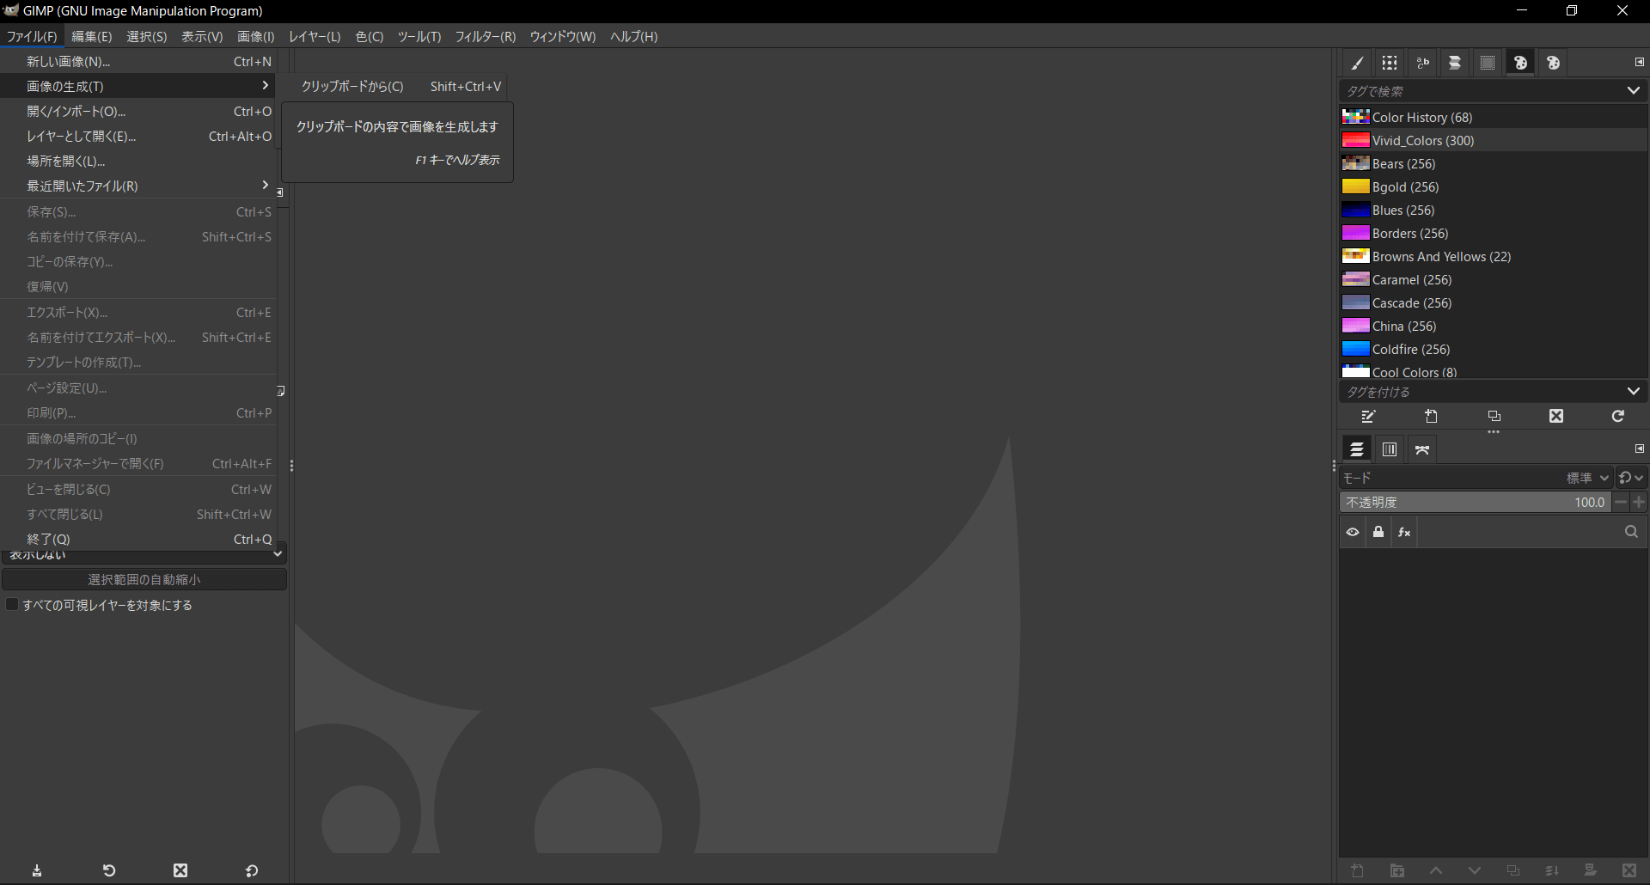Click the 選択範囲の自動縮小 button
The height and width of the screenshot is (885, 1650).
144,579
